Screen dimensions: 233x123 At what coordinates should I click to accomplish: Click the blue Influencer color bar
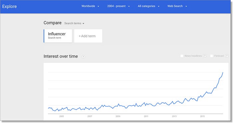point(44,36)
